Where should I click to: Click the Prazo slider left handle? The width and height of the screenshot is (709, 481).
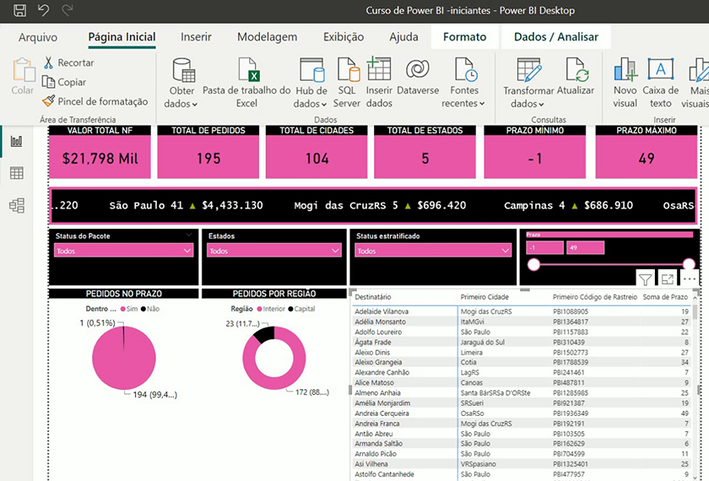point(533,265)
